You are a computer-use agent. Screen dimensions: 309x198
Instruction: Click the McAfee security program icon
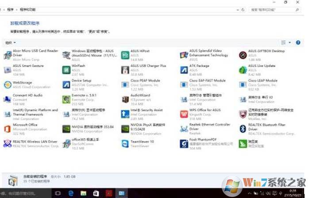click(243, 114)
